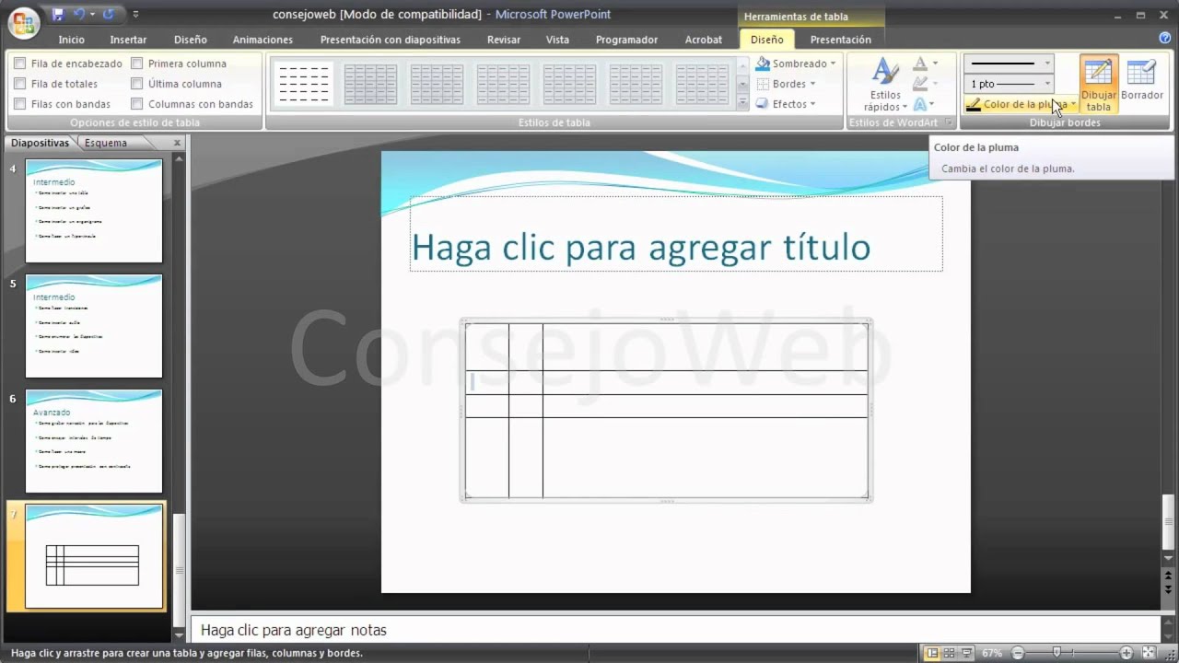The image size is (1179, 663).
Task: Expand the Sombreado dropdown arrow
Action: click(x=833, y=64)
